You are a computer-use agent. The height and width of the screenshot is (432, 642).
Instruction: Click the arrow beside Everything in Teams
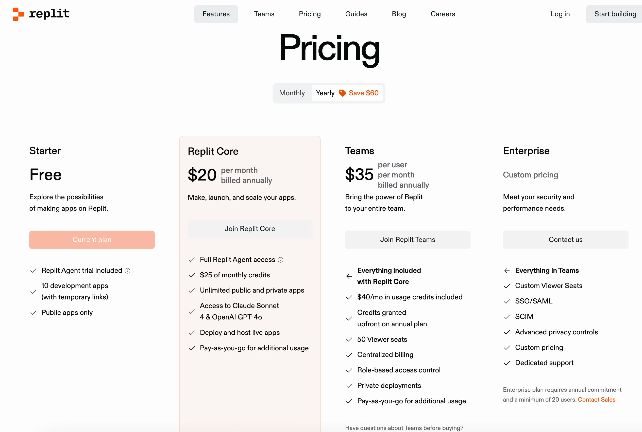506,271
